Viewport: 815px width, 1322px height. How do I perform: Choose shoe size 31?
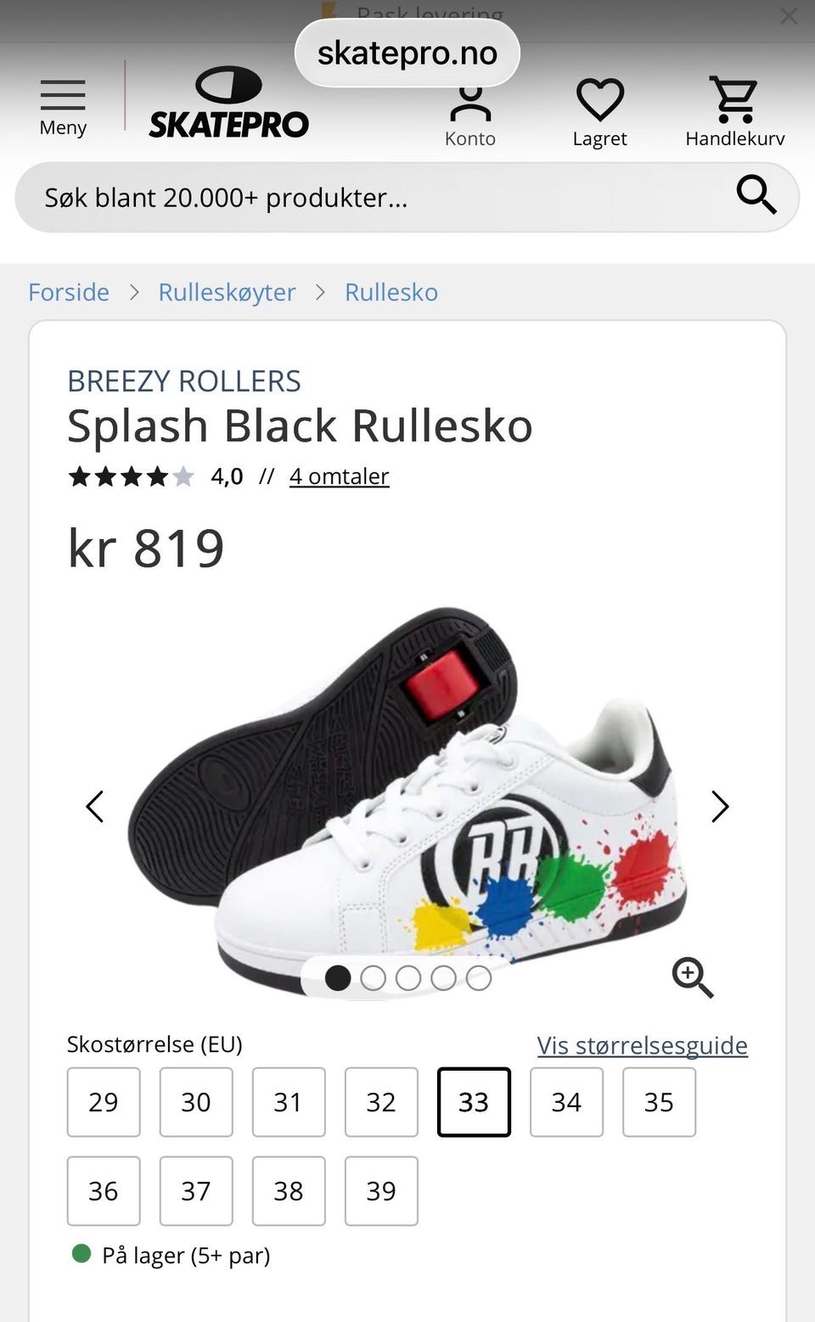click(x=289, y=1102)
